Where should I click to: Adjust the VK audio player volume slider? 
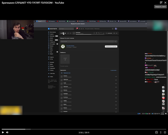click(x=110, y=33)
